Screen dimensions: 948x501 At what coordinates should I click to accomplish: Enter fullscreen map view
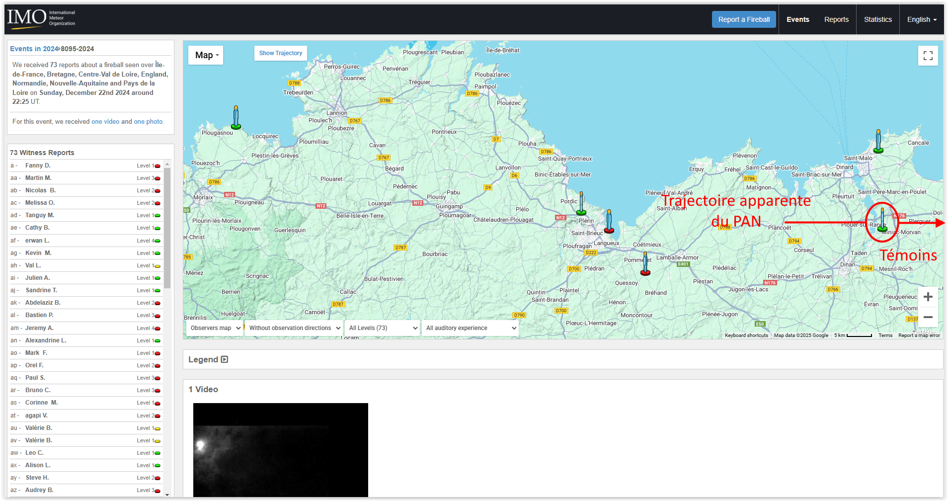928,56
